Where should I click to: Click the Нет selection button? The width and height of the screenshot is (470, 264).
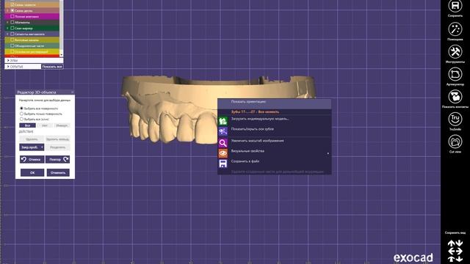[45, 125]
